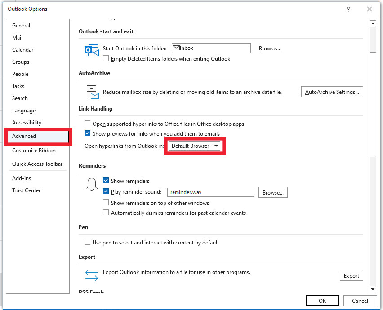Click the scroll-down arrow at scrollbar bottom
This screenshot has width=383, height=310.
pyautogui.click(x=373, y=289)
